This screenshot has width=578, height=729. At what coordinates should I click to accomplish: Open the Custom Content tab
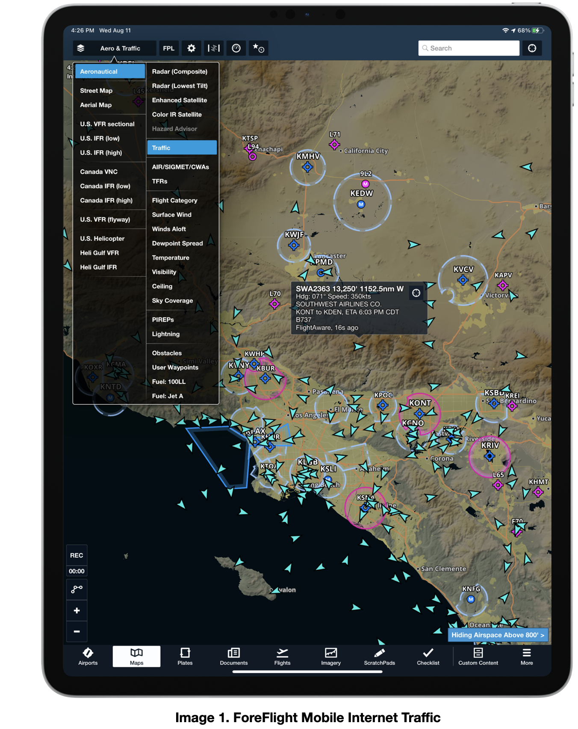click(478, 656)
